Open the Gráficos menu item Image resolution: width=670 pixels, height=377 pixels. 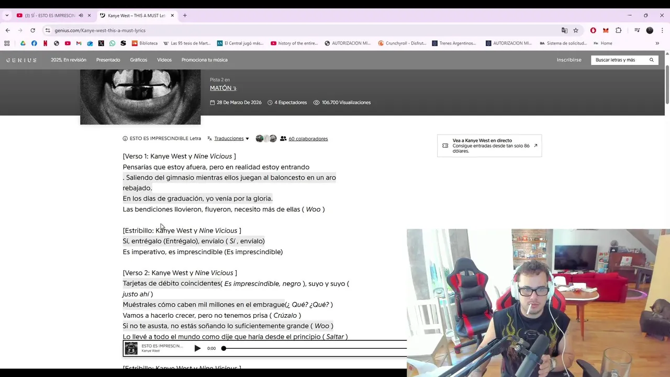click(x=139, y=60)
